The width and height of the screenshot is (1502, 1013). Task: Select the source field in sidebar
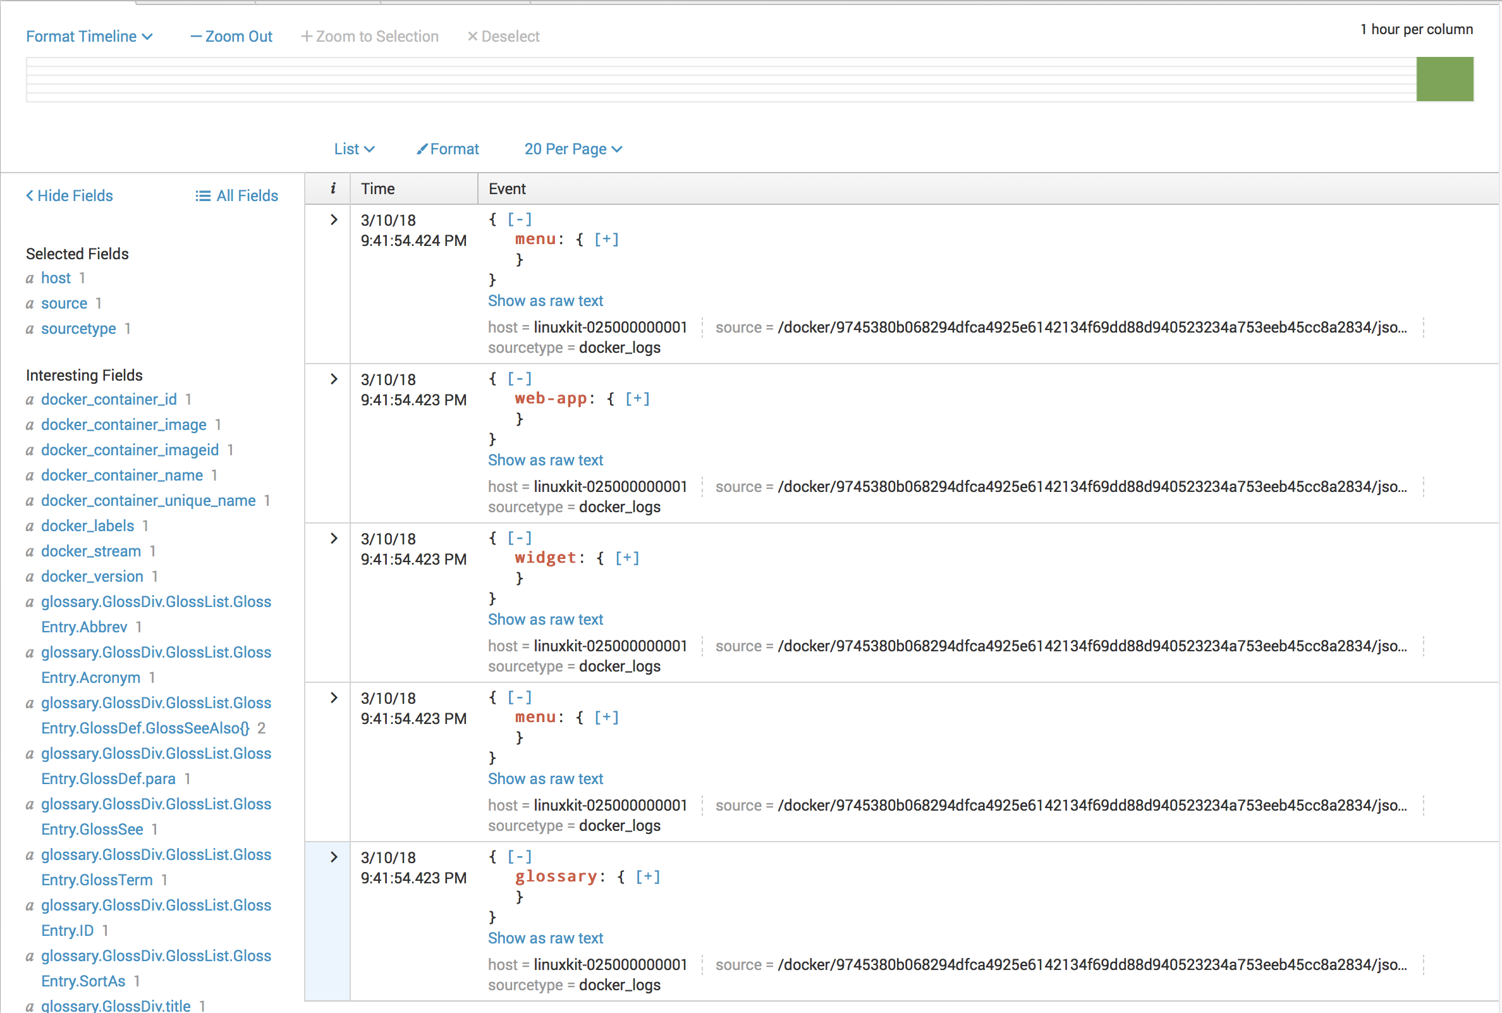point(64,302)
